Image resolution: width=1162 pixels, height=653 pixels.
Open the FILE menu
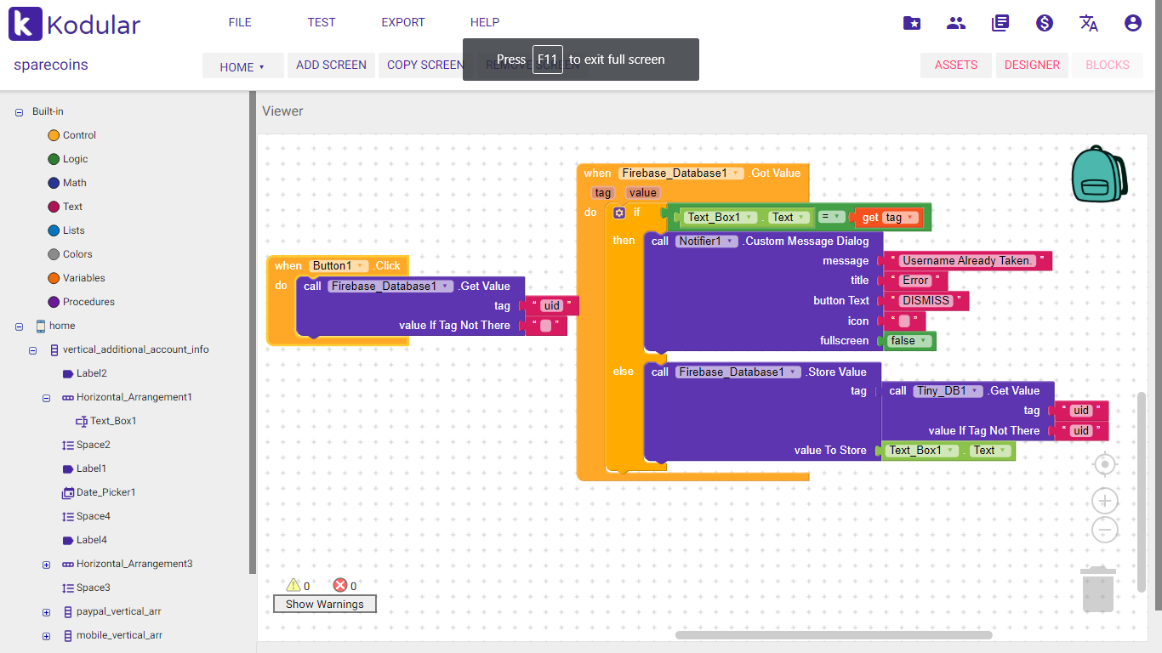coord(240,22)
